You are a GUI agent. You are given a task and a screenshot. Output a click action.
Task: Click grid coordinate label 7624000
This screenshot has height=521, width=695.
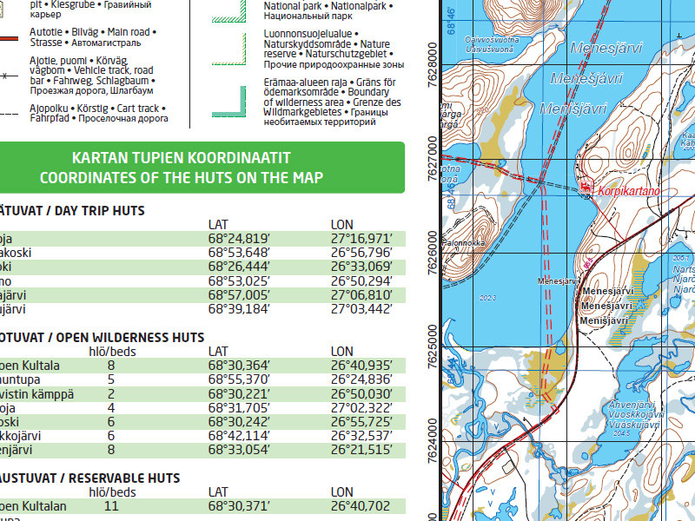433,441
